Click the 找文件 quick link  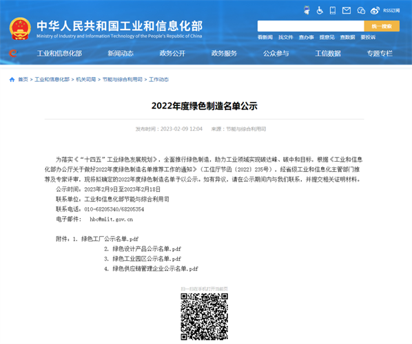286,37
